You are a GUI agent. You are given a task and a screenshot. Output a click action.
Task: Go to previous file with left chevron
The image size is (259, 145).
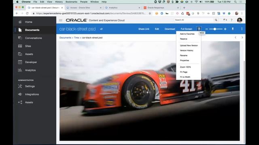[236, 37]
